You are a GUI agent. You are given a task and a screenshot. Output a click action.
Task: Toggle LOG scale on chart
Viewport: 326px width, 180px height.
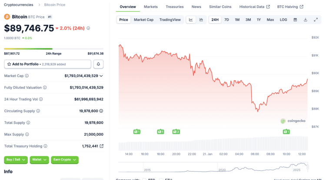283,20
